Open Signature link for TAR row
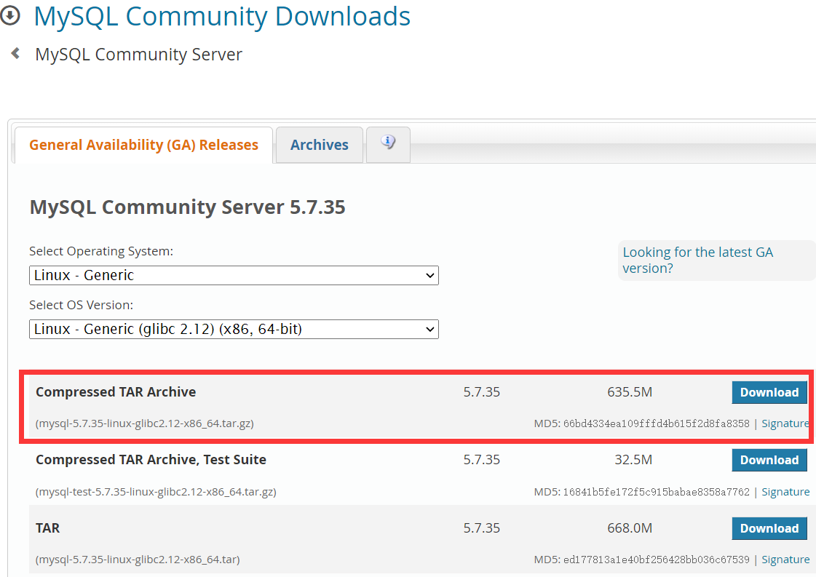The image size is (816, 577). [x=785, y=560]
